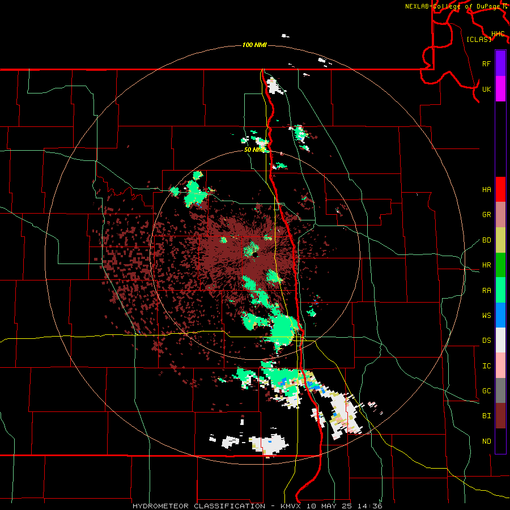Click the "BI" legend label
This screenshot has width=510, height=510.
tap(486, 416)
